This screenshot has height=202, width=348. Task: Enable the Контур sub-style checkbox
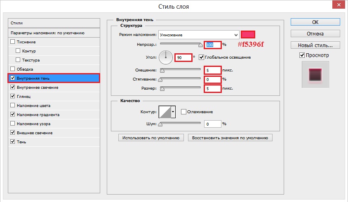18,51
